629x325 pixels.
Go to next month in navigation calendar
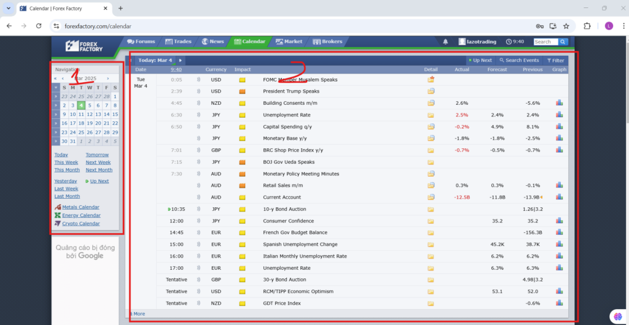(108, 78)
